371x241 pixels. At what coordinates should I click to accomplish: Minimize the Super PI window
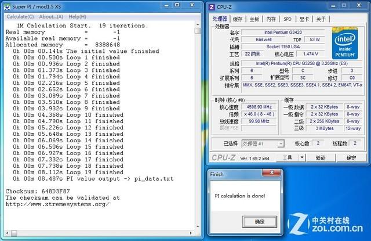click(166, 5)
